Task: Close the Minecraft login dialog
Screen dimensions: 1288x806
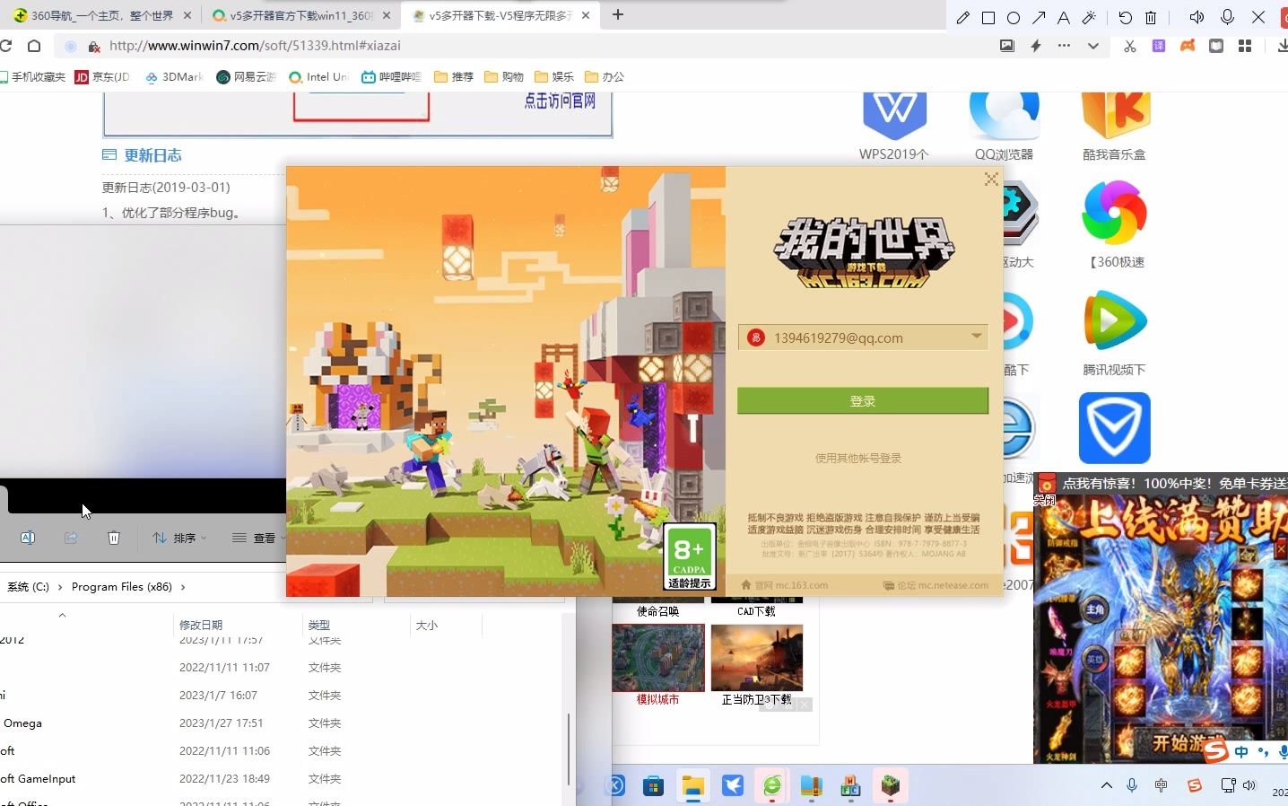Action: coord(991,179)
